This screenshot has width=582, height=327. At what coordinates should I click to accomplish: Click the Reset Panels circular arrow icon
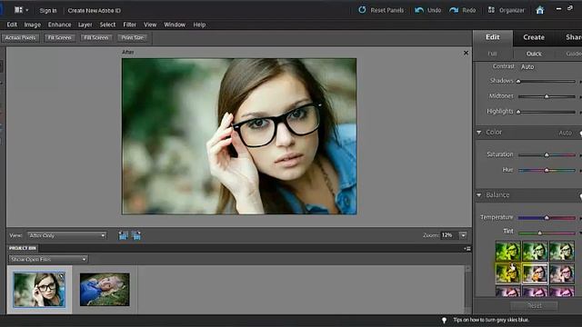362,10
